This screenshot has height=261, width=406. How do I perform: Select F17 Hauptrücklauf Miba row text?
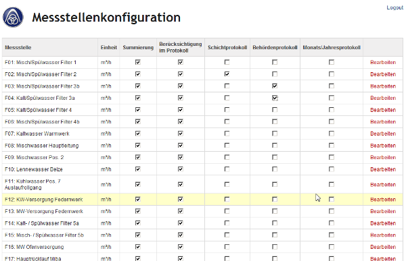(33, 258)
